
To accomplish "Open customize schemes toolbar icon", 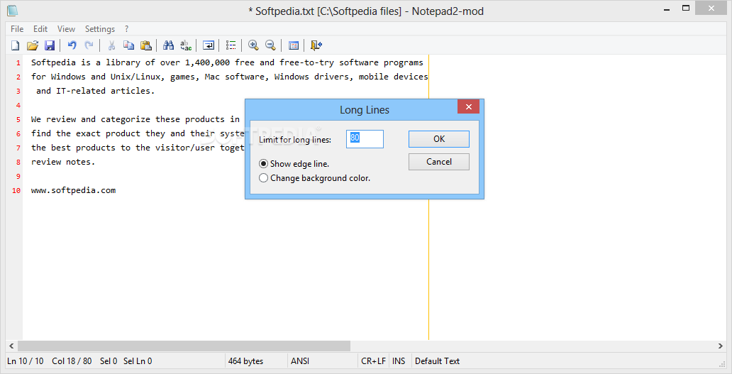I will [x=294, y=45].
